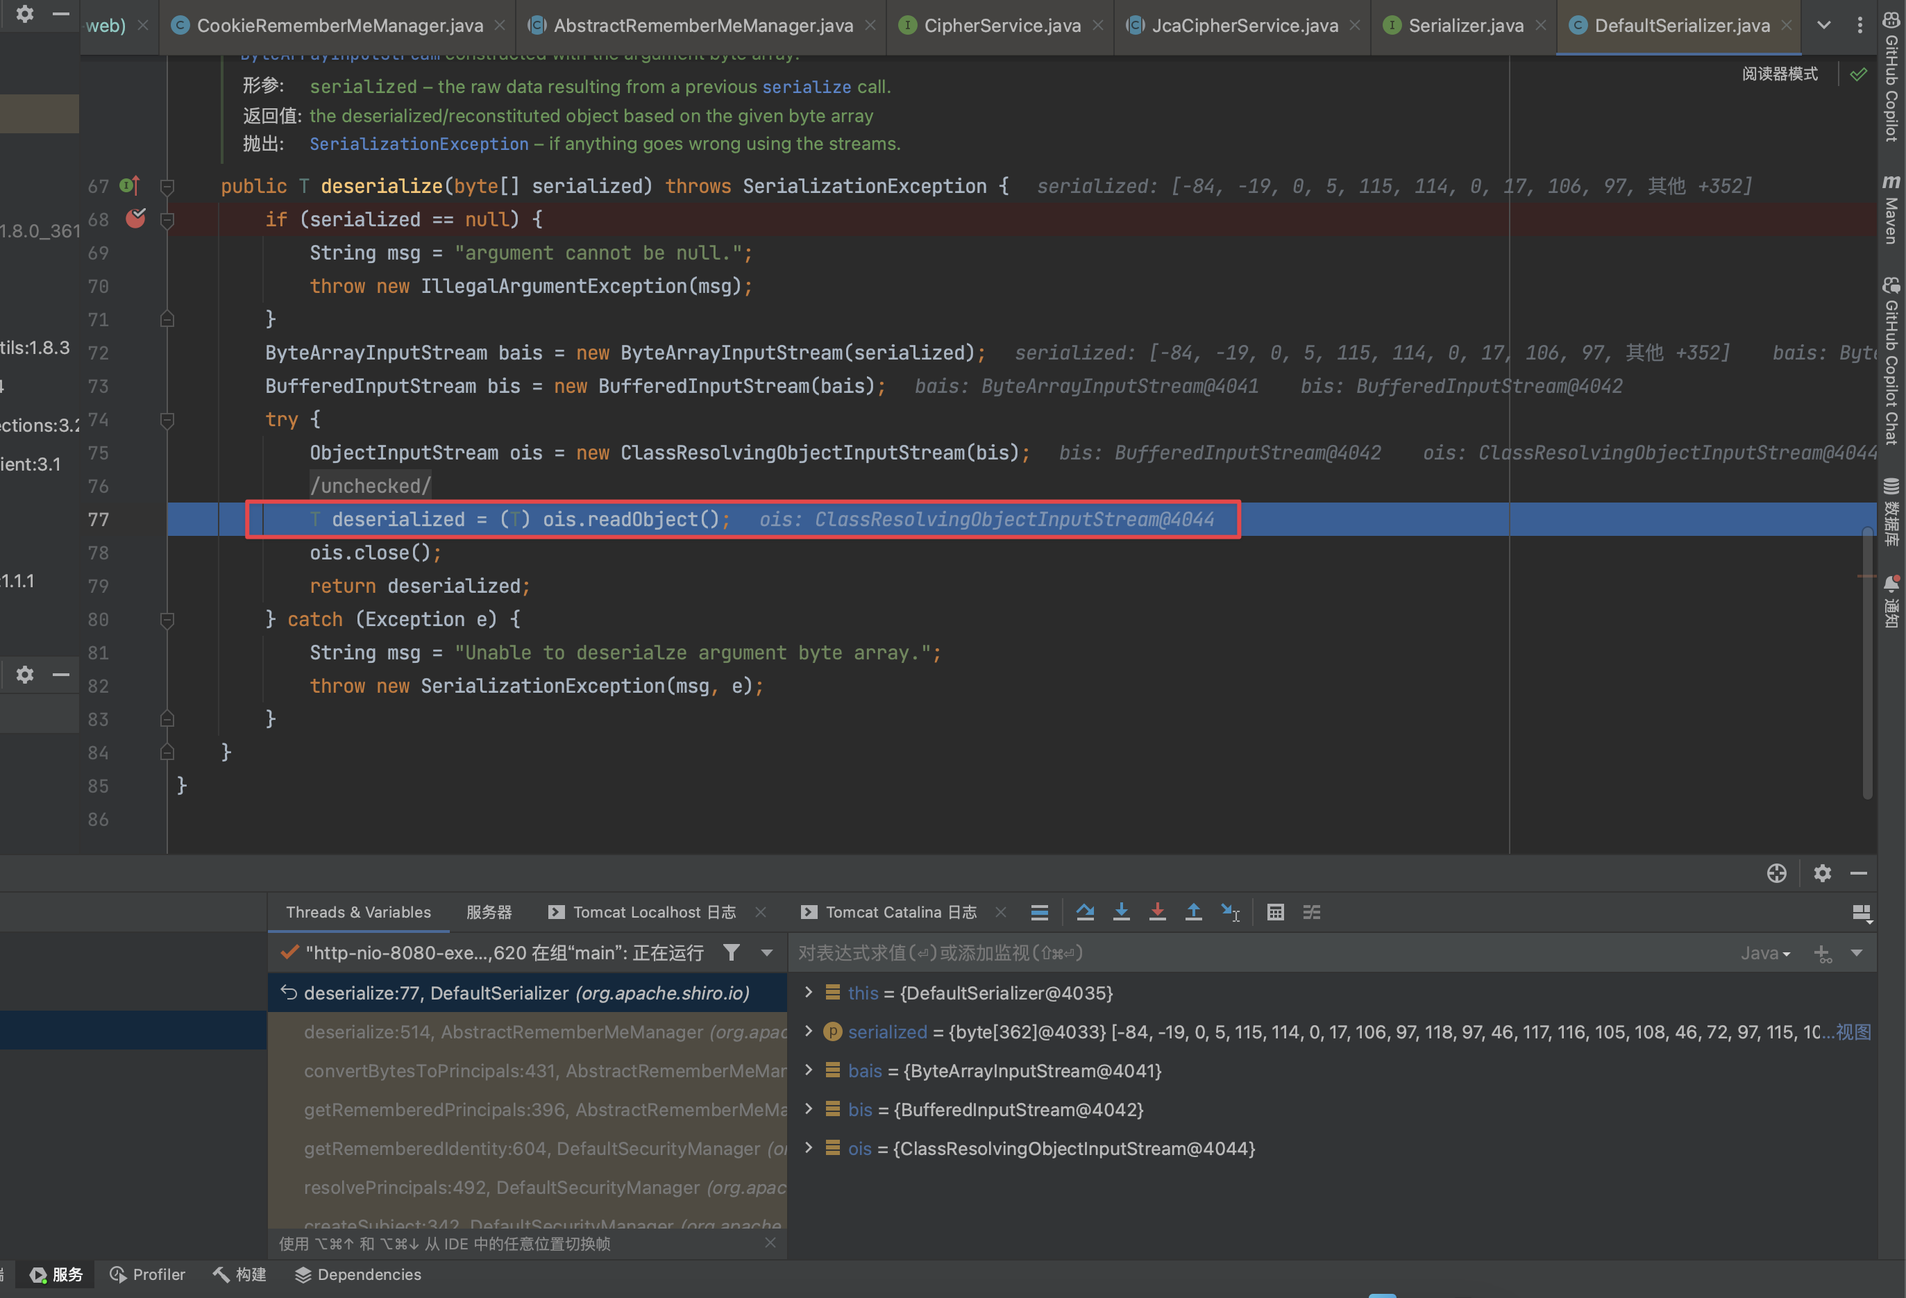This screenshot has height=1298, width=1906.
Task: Click Step Out debugger icon
Action: click(x=1193, y=912)
